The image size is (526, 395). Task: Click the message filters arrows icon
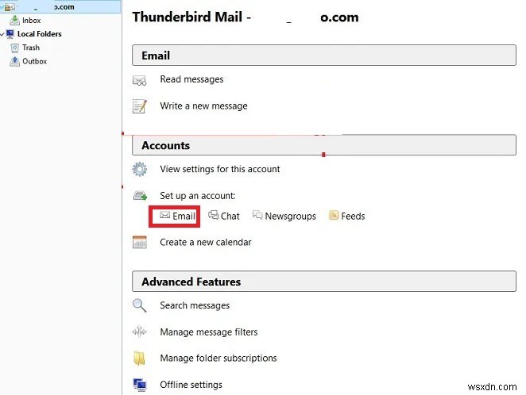click(x=139, y=332)
